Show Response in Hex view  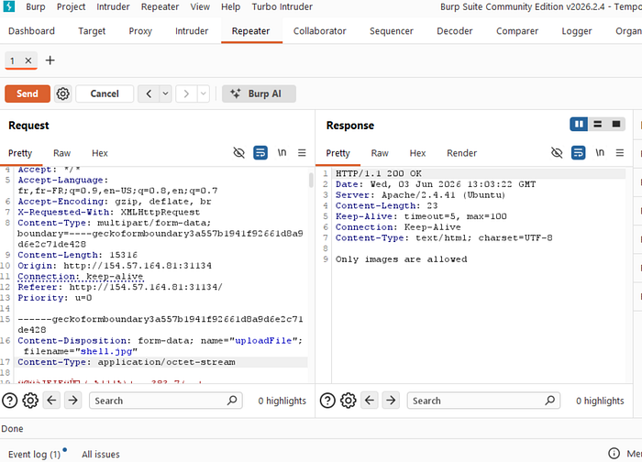pos(417,153)
